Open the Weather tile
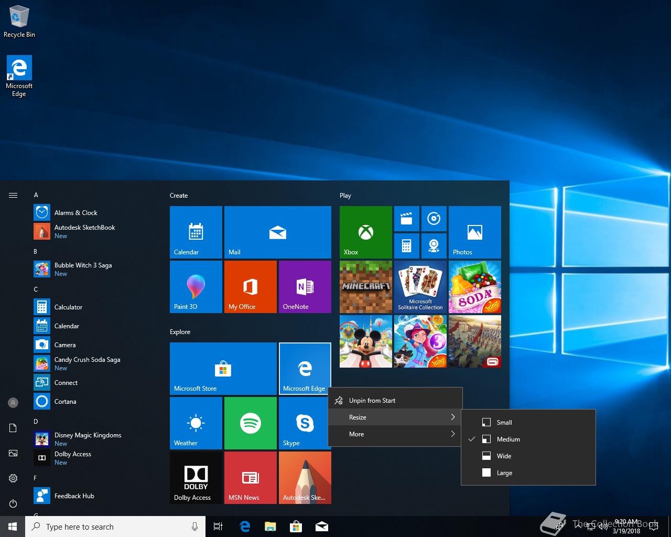 coord(196,423)
